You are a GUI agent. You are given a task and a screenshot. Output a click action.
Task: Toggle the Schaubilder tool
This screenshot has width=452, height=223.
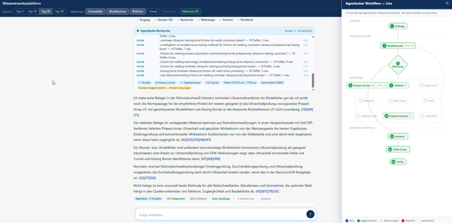(95, 11)
